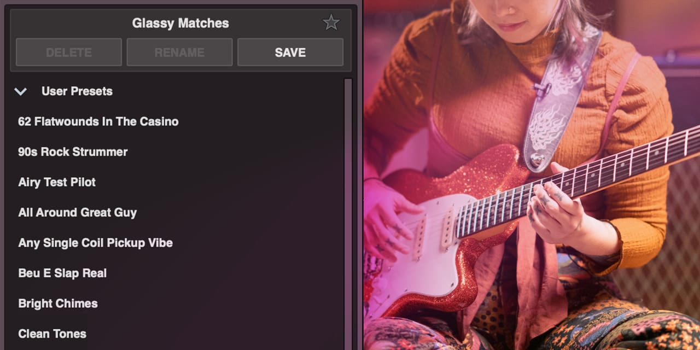Select the All Around Great Guy preset

[78, 213]
